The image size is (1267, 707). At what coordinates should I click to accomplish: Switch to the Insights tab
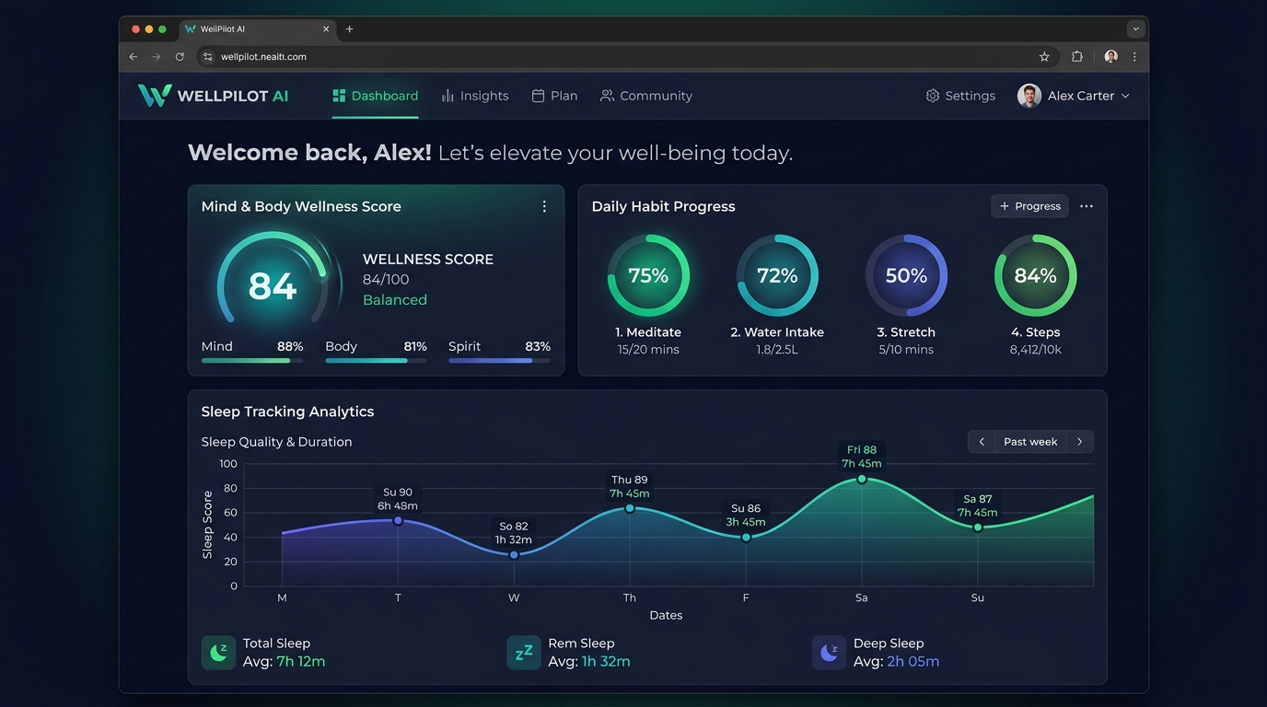[475, 96]
